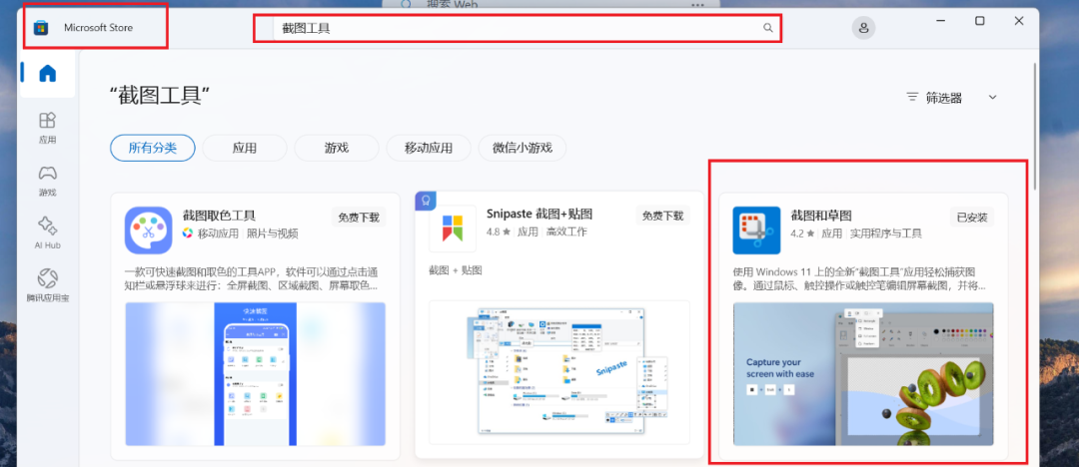The image size is (1079, 467).
Task: Click the 4.8 star rating on Snipaste
Action: click(x=499, y=232)
